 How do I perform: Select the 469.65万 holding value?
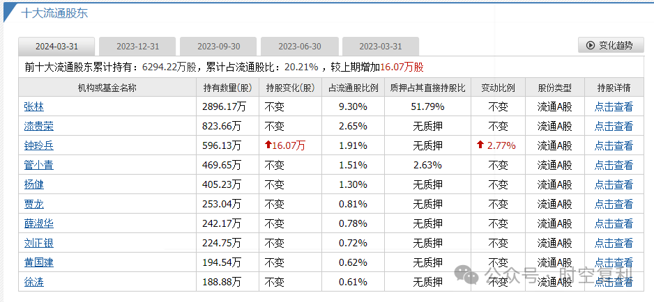pos(222,165)
